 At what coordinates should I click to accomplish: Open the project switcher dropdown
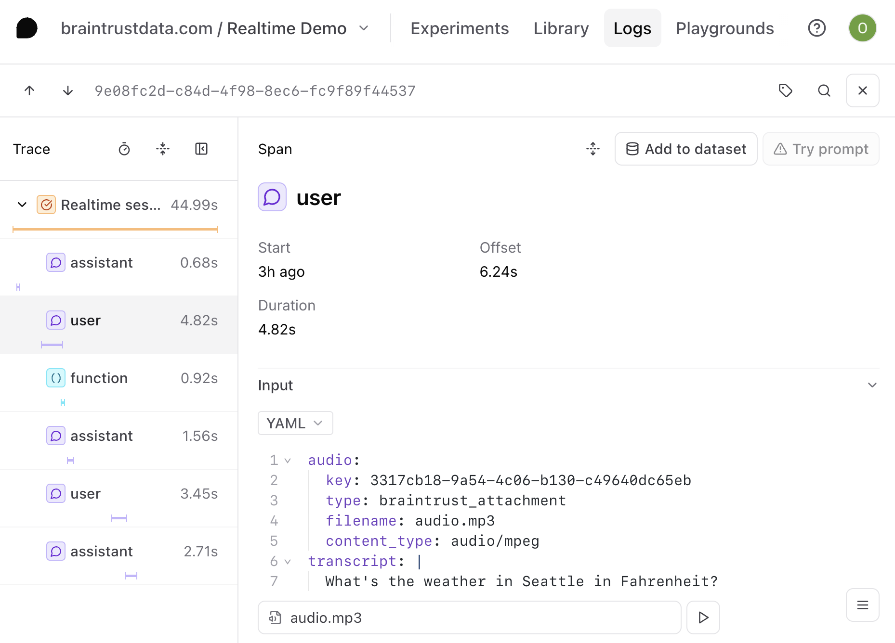coord(364,28)
